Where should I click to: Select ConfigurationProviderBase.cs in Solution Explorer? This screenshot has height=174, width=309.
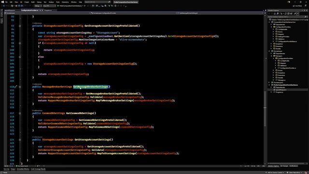point(287,42)
